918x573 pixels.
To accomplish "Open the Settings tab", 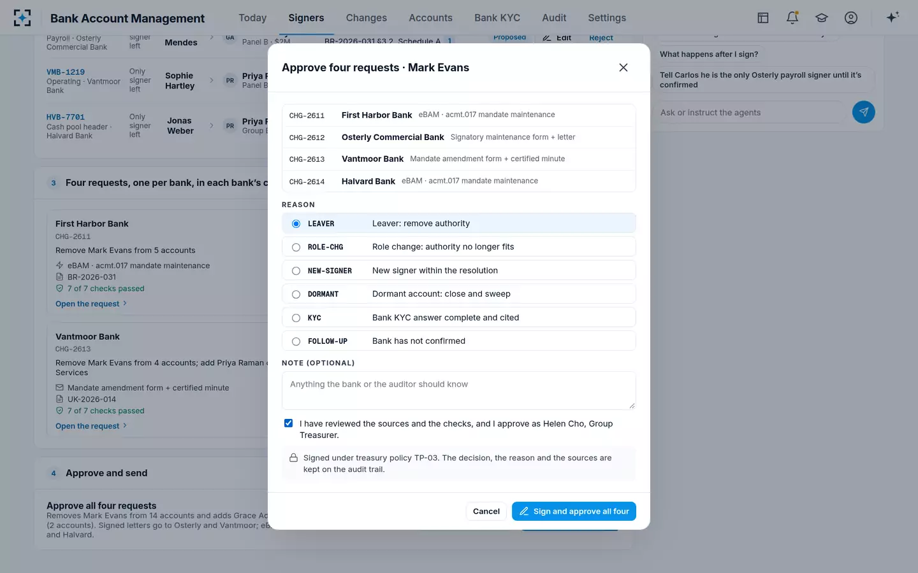I will click(x=607, y=18).
